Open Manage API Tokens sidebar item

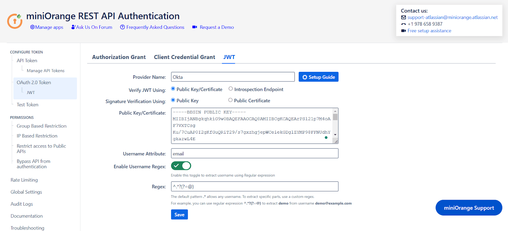[46, 71]
